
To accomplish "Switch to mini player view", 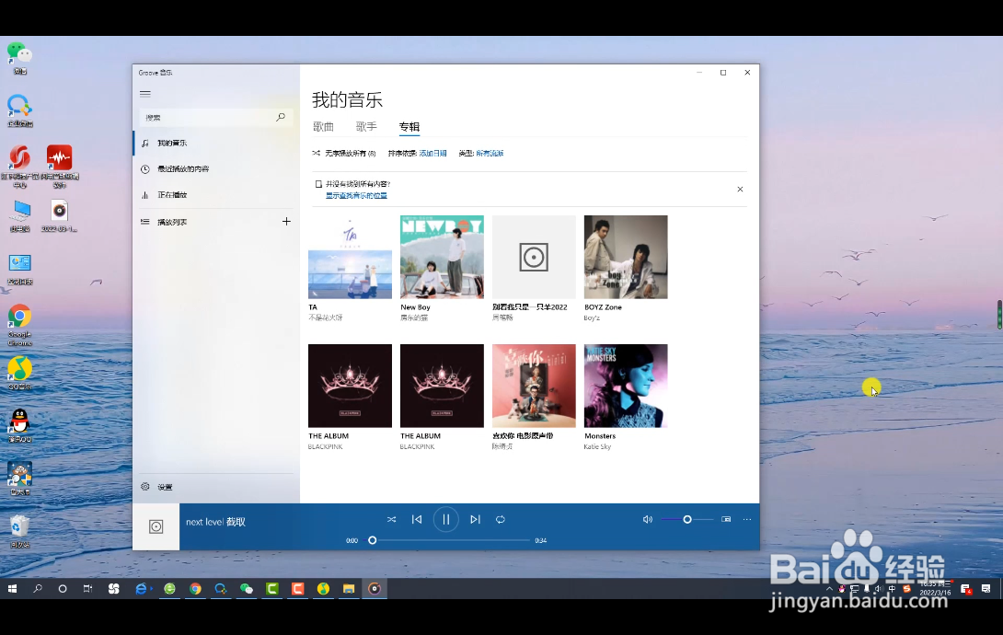I will tap(726, 520).
